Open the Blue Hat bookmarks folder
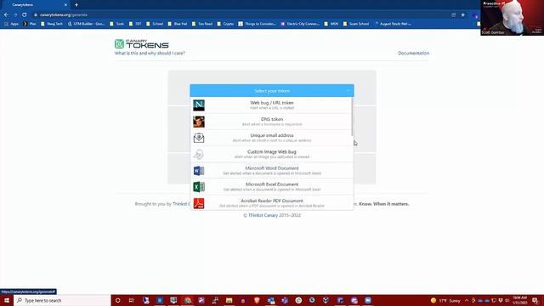The image size is (544, 306). tap(178, 24)
